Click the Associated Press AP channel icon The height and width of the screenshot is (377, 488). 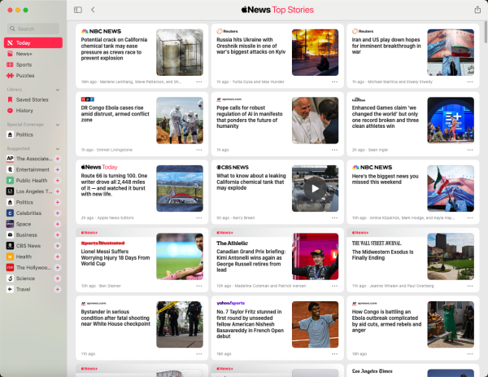tap(10, 159)
